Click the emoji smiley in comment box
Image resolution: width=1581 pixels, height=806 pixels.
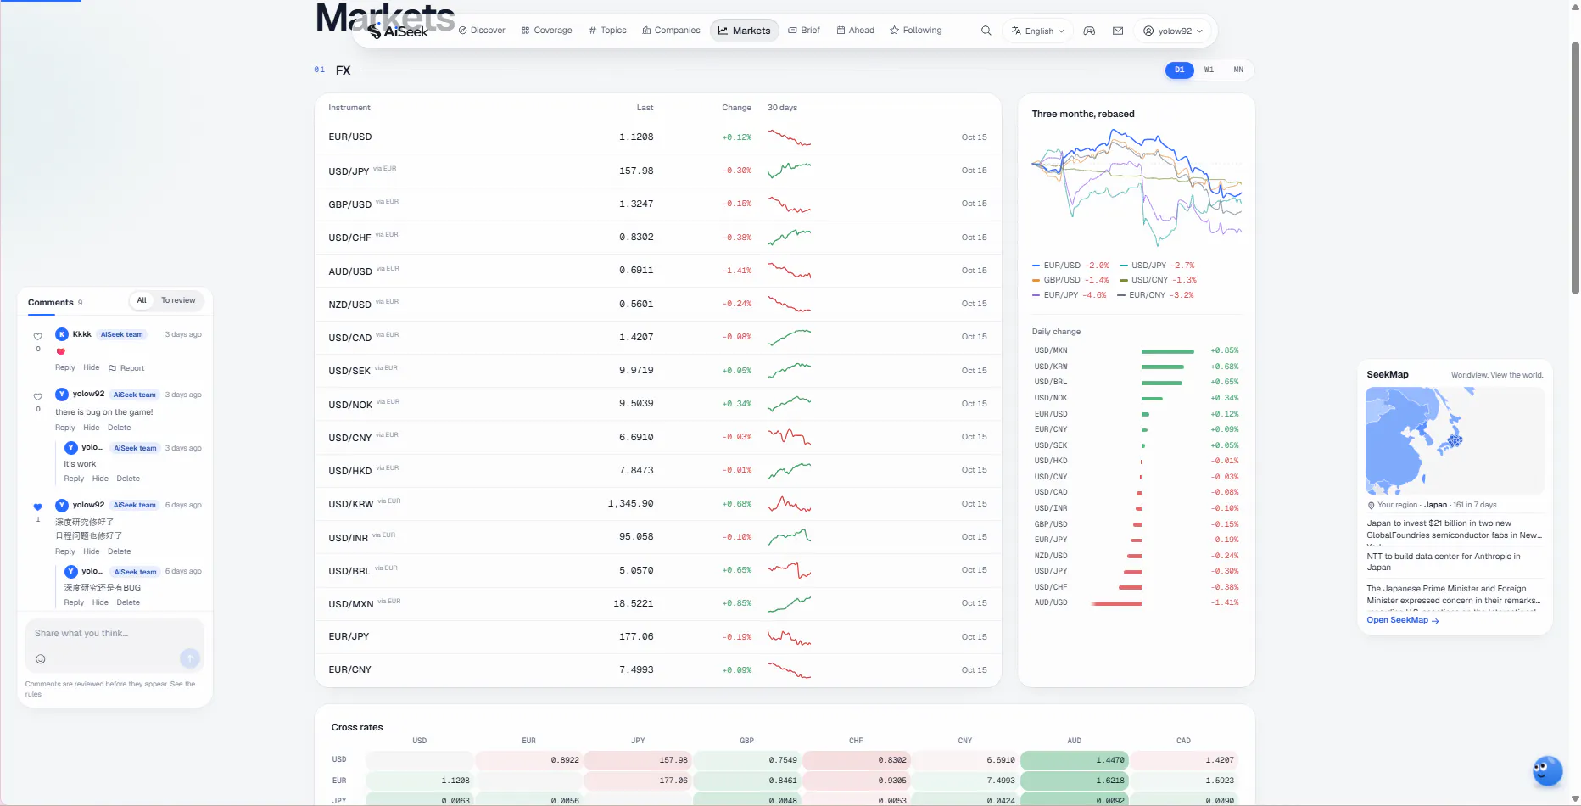[41, 659]
